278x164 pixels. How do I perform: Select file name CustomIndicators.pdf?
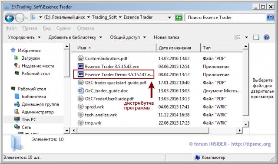[106, 58]
